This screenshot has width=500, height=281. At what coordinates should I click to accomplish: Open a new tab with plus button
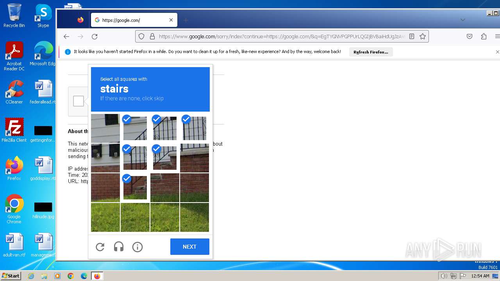(x=186, y=20)
